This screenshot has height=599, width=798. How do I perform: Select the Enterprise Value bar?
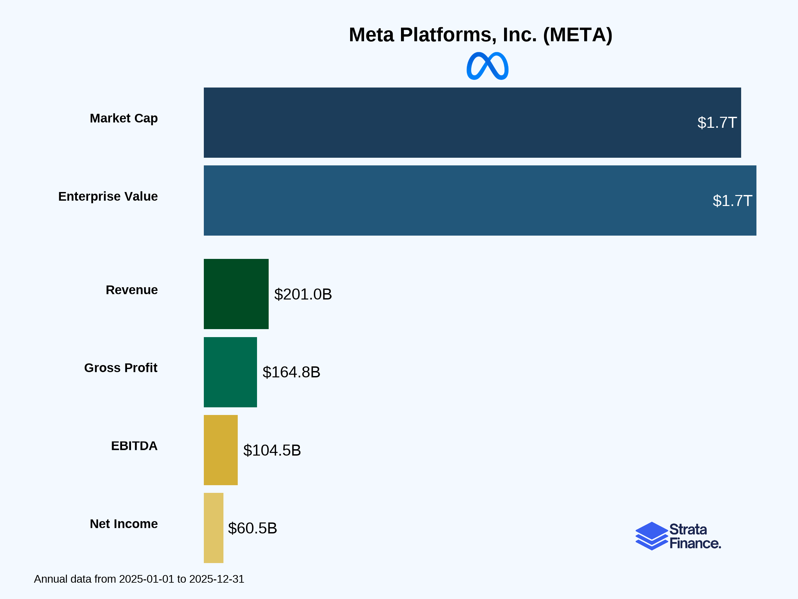[x=480, y=200]
